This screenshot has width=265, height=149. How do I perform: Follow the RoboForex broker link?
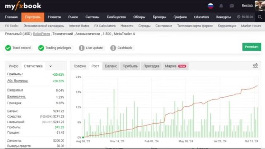pyautogui.click(x=41, y=34)
